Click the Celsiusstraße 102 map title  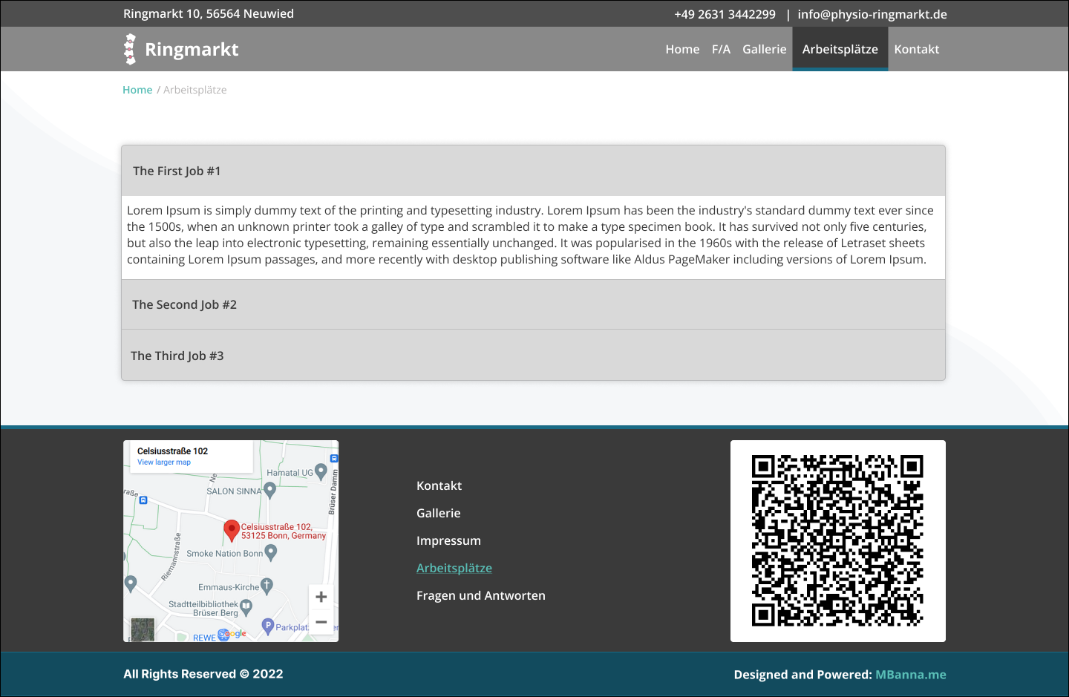tap(172, 451)
